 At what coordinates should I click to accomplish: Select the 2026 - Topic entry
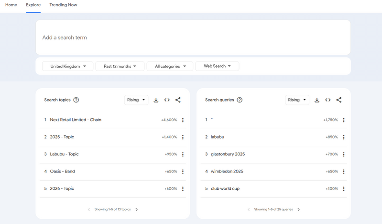click(62, 189)
